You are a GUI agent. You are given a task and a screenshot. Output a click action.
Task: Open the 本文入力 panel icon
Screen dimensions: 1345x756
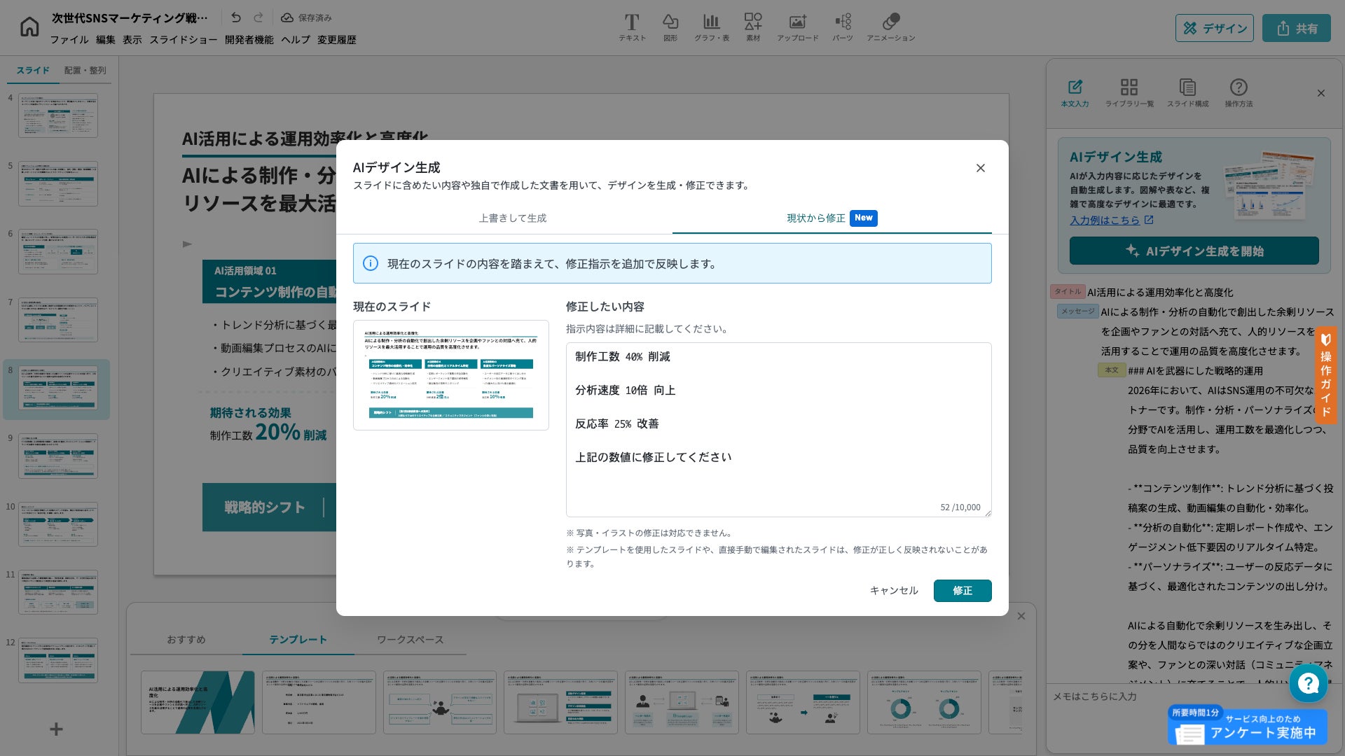[x=1075, y=93]
